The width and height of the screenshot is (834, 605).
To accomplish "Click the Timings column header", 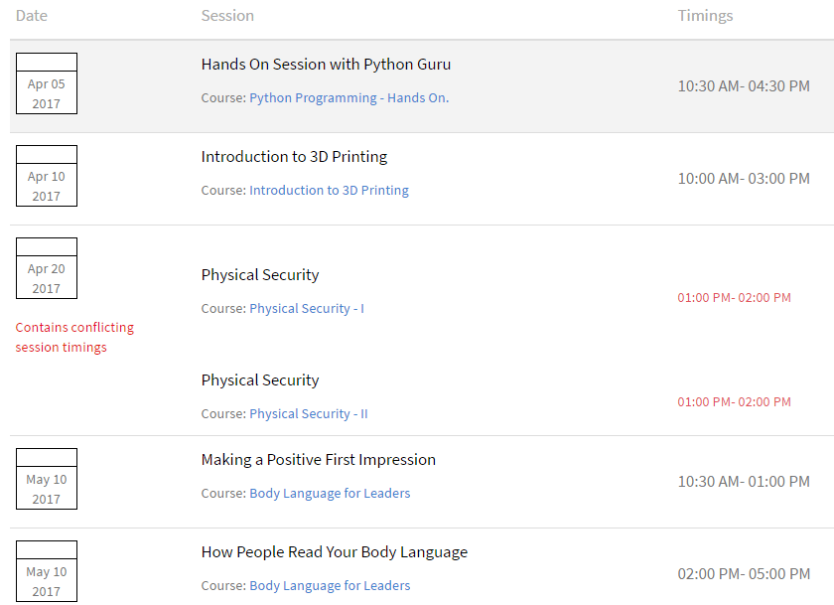I will click(x=705, y=15).
